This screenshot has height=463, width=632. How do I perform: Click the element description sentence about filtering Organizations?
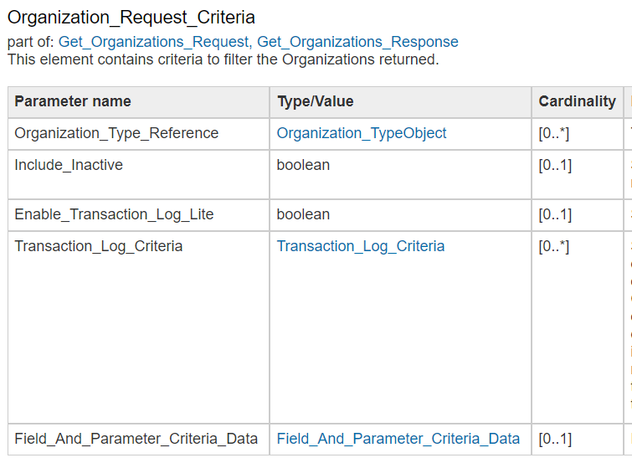(223, 59)
